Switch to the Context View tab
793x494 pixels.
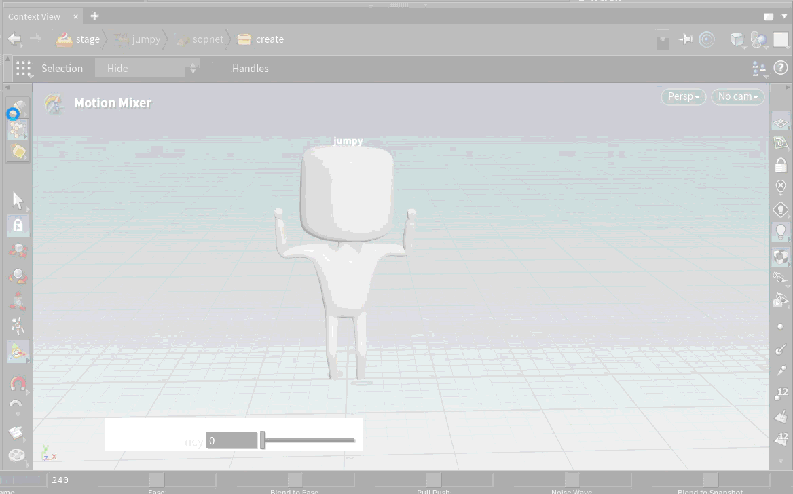point(34,17)
